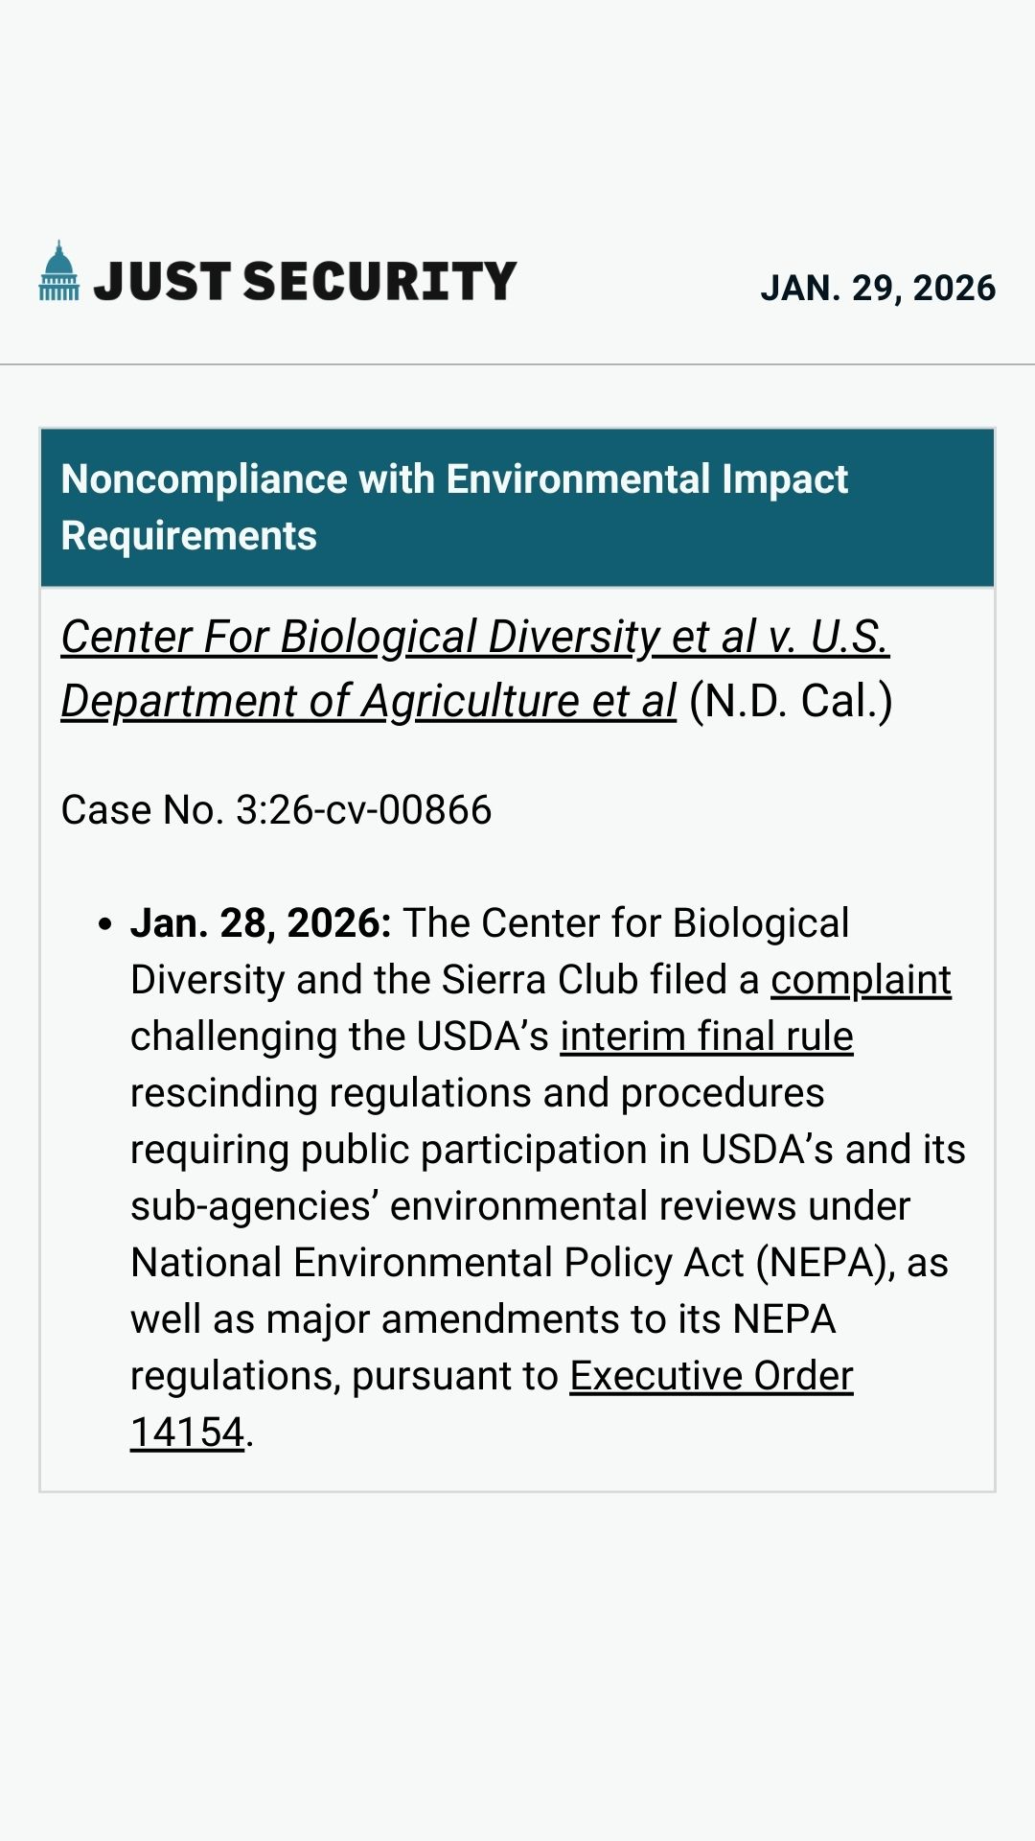The height and width of the screenshot is (1841, 1035).
Task: Click the Department of Agriculture et al link line
Action: tap(369, 701)
